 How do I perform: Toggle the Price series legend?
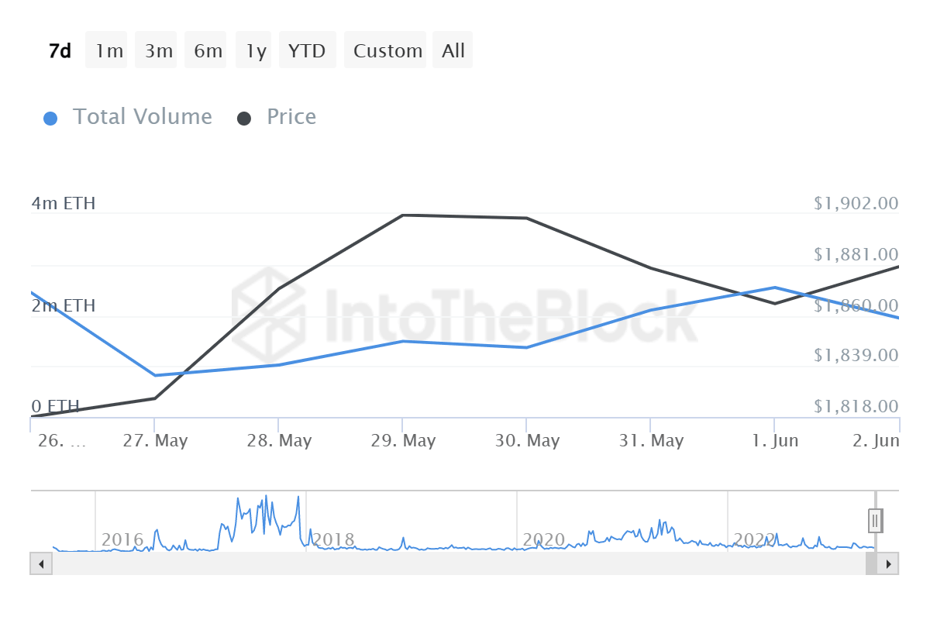coord(291,117)
